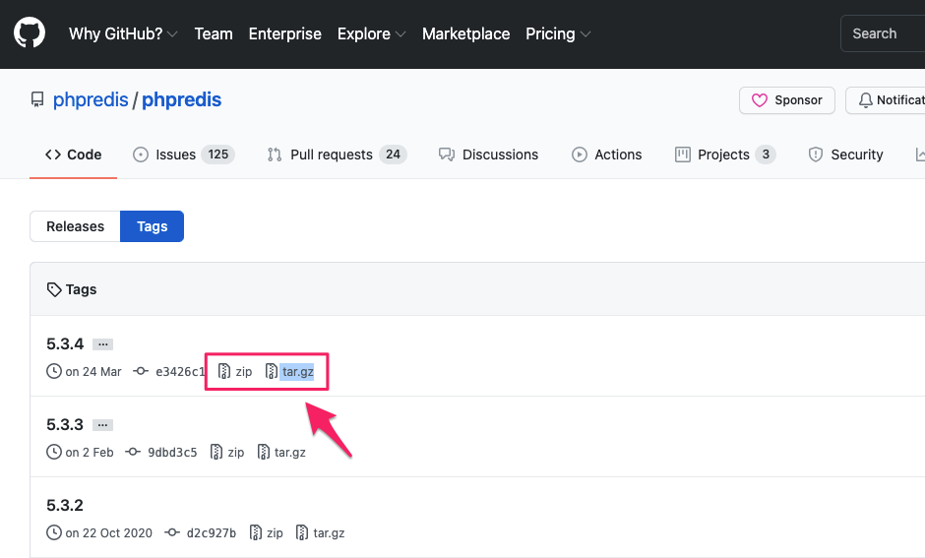Switch to the Code tab
This screenshot has height=558, width=925.
[73, 155]
